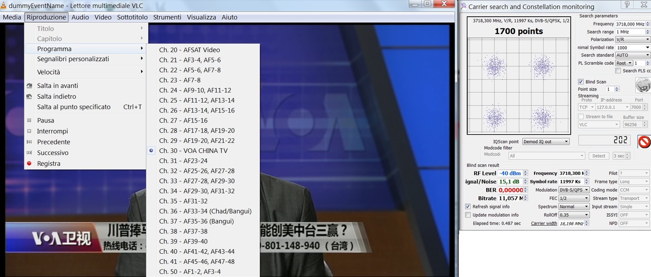The height and width of the screenshot is (277, 651).
Task: Open the Media menu
Action: [12, 17]
